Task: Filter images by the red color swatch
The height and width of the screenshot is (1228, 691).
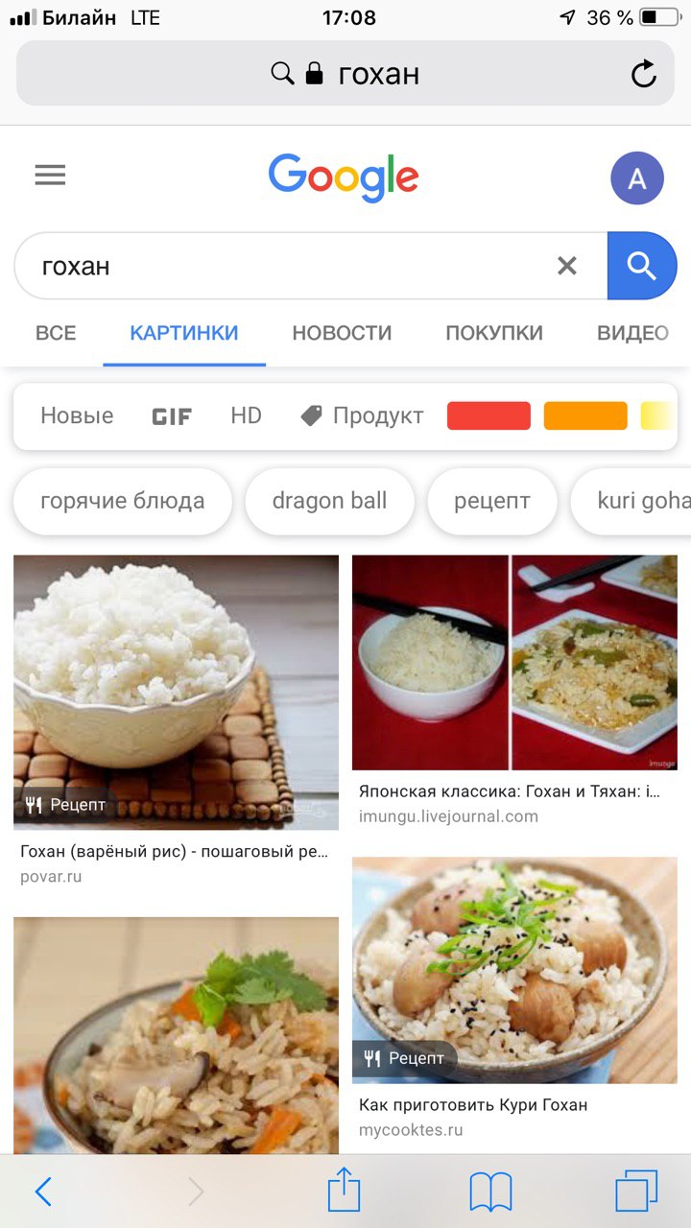Action: click(488, 415)
